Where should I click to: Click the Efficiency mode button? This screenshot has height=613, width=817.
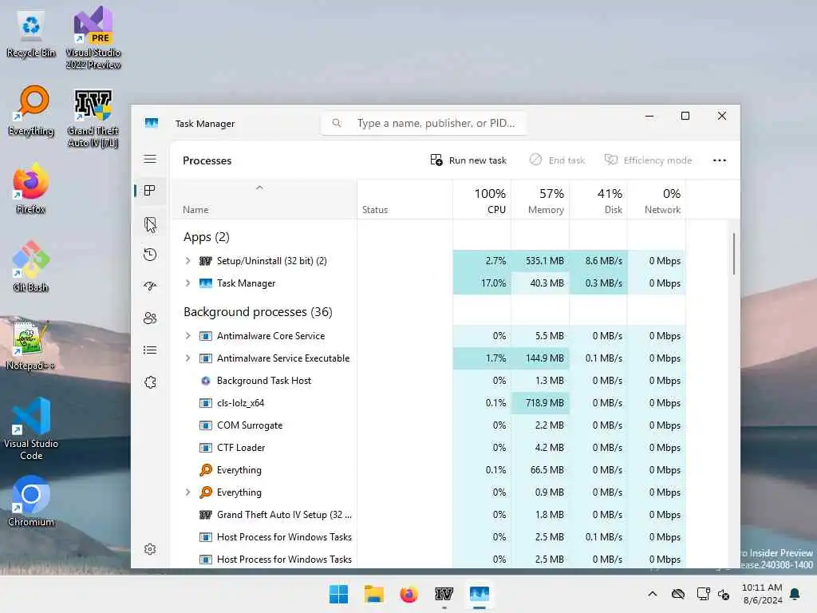click(648, 160)
